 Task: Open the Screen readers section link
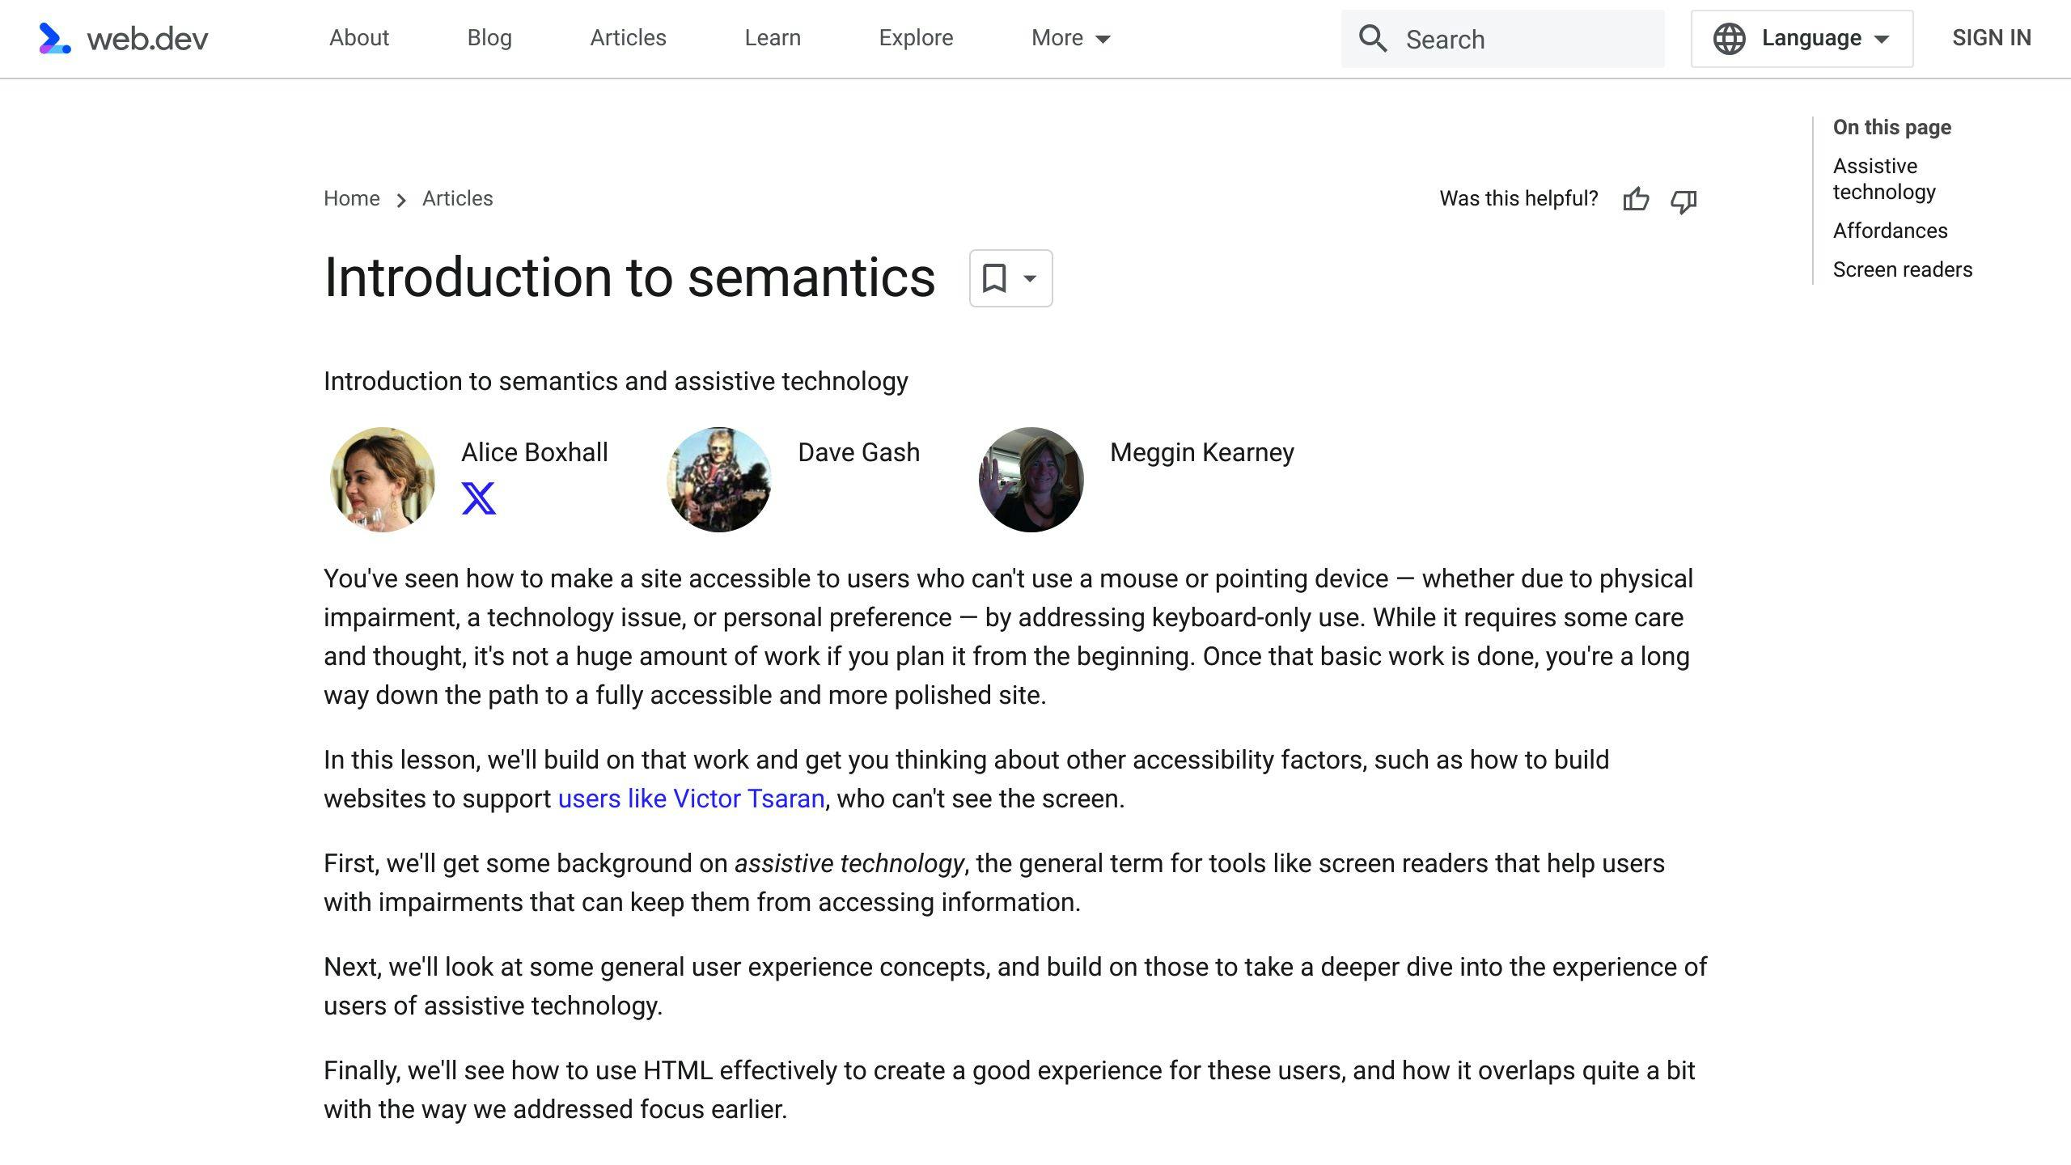(1902, 269)
